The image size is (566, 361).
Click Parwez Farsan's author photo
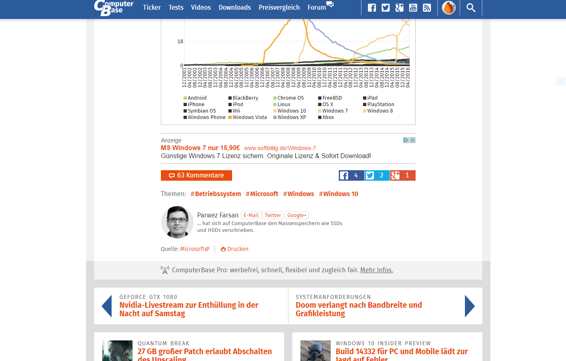[x=177, y=222]
